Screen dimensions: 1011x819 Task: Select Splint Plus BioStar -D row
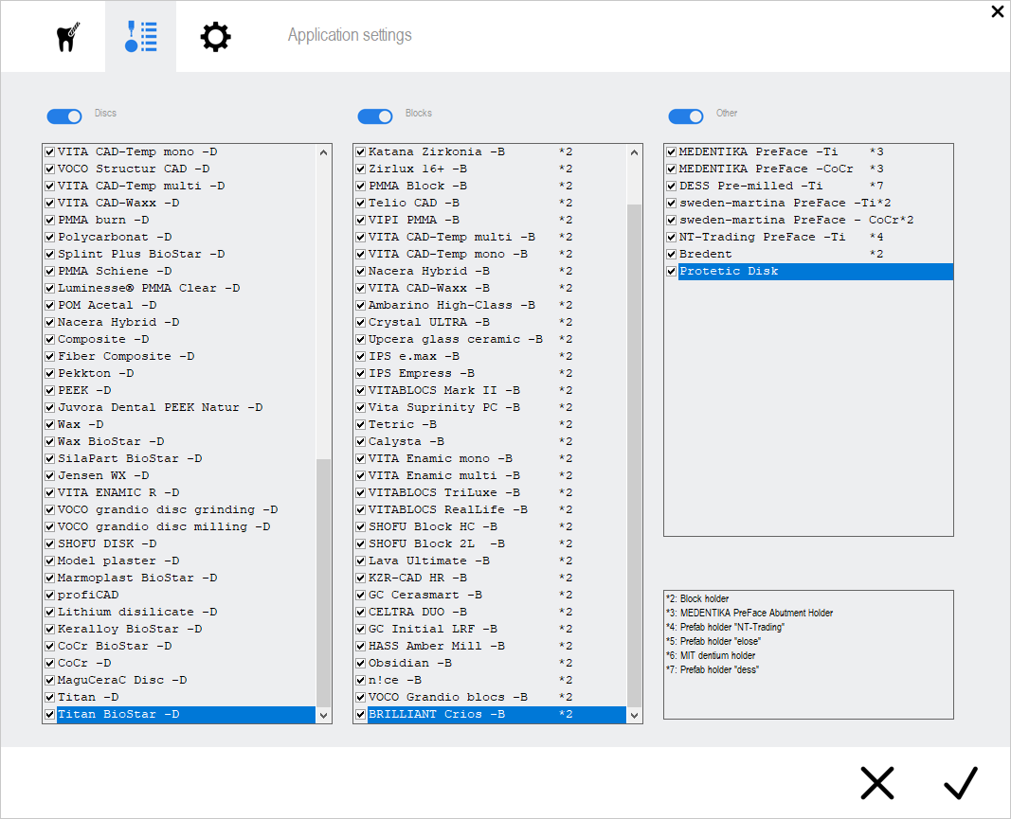(180, 254)
